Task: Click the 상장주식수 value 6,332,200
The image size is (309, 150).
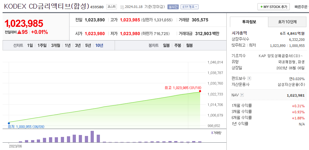Action: (x=297, y=40)
